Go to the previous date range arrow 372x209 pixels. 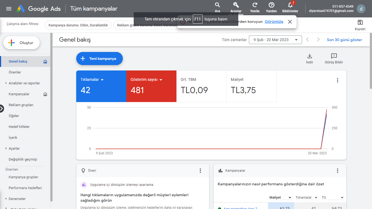pos(307,40)
